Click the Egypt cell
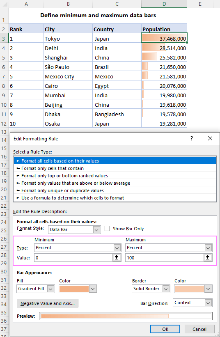Screen dimensions: 220x337 [x=117, y=86]
